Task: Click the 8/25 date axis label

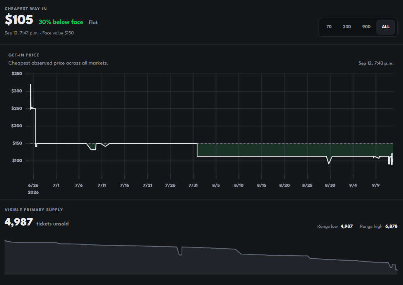Action: pos(307,185)
